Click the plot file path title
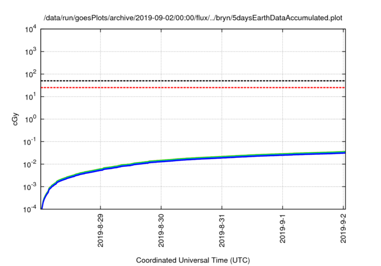 [x=193, y=18]
